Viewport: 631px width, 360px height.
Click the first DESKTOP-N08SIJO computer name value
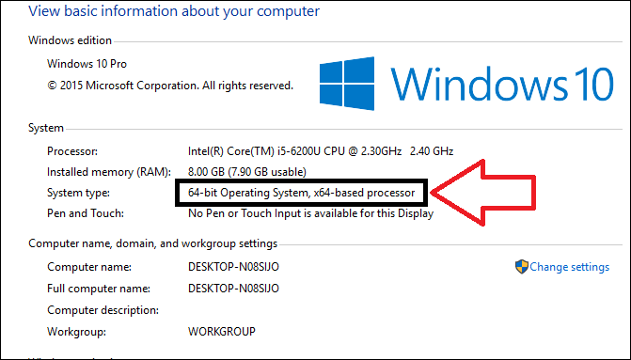click(233, 267)
